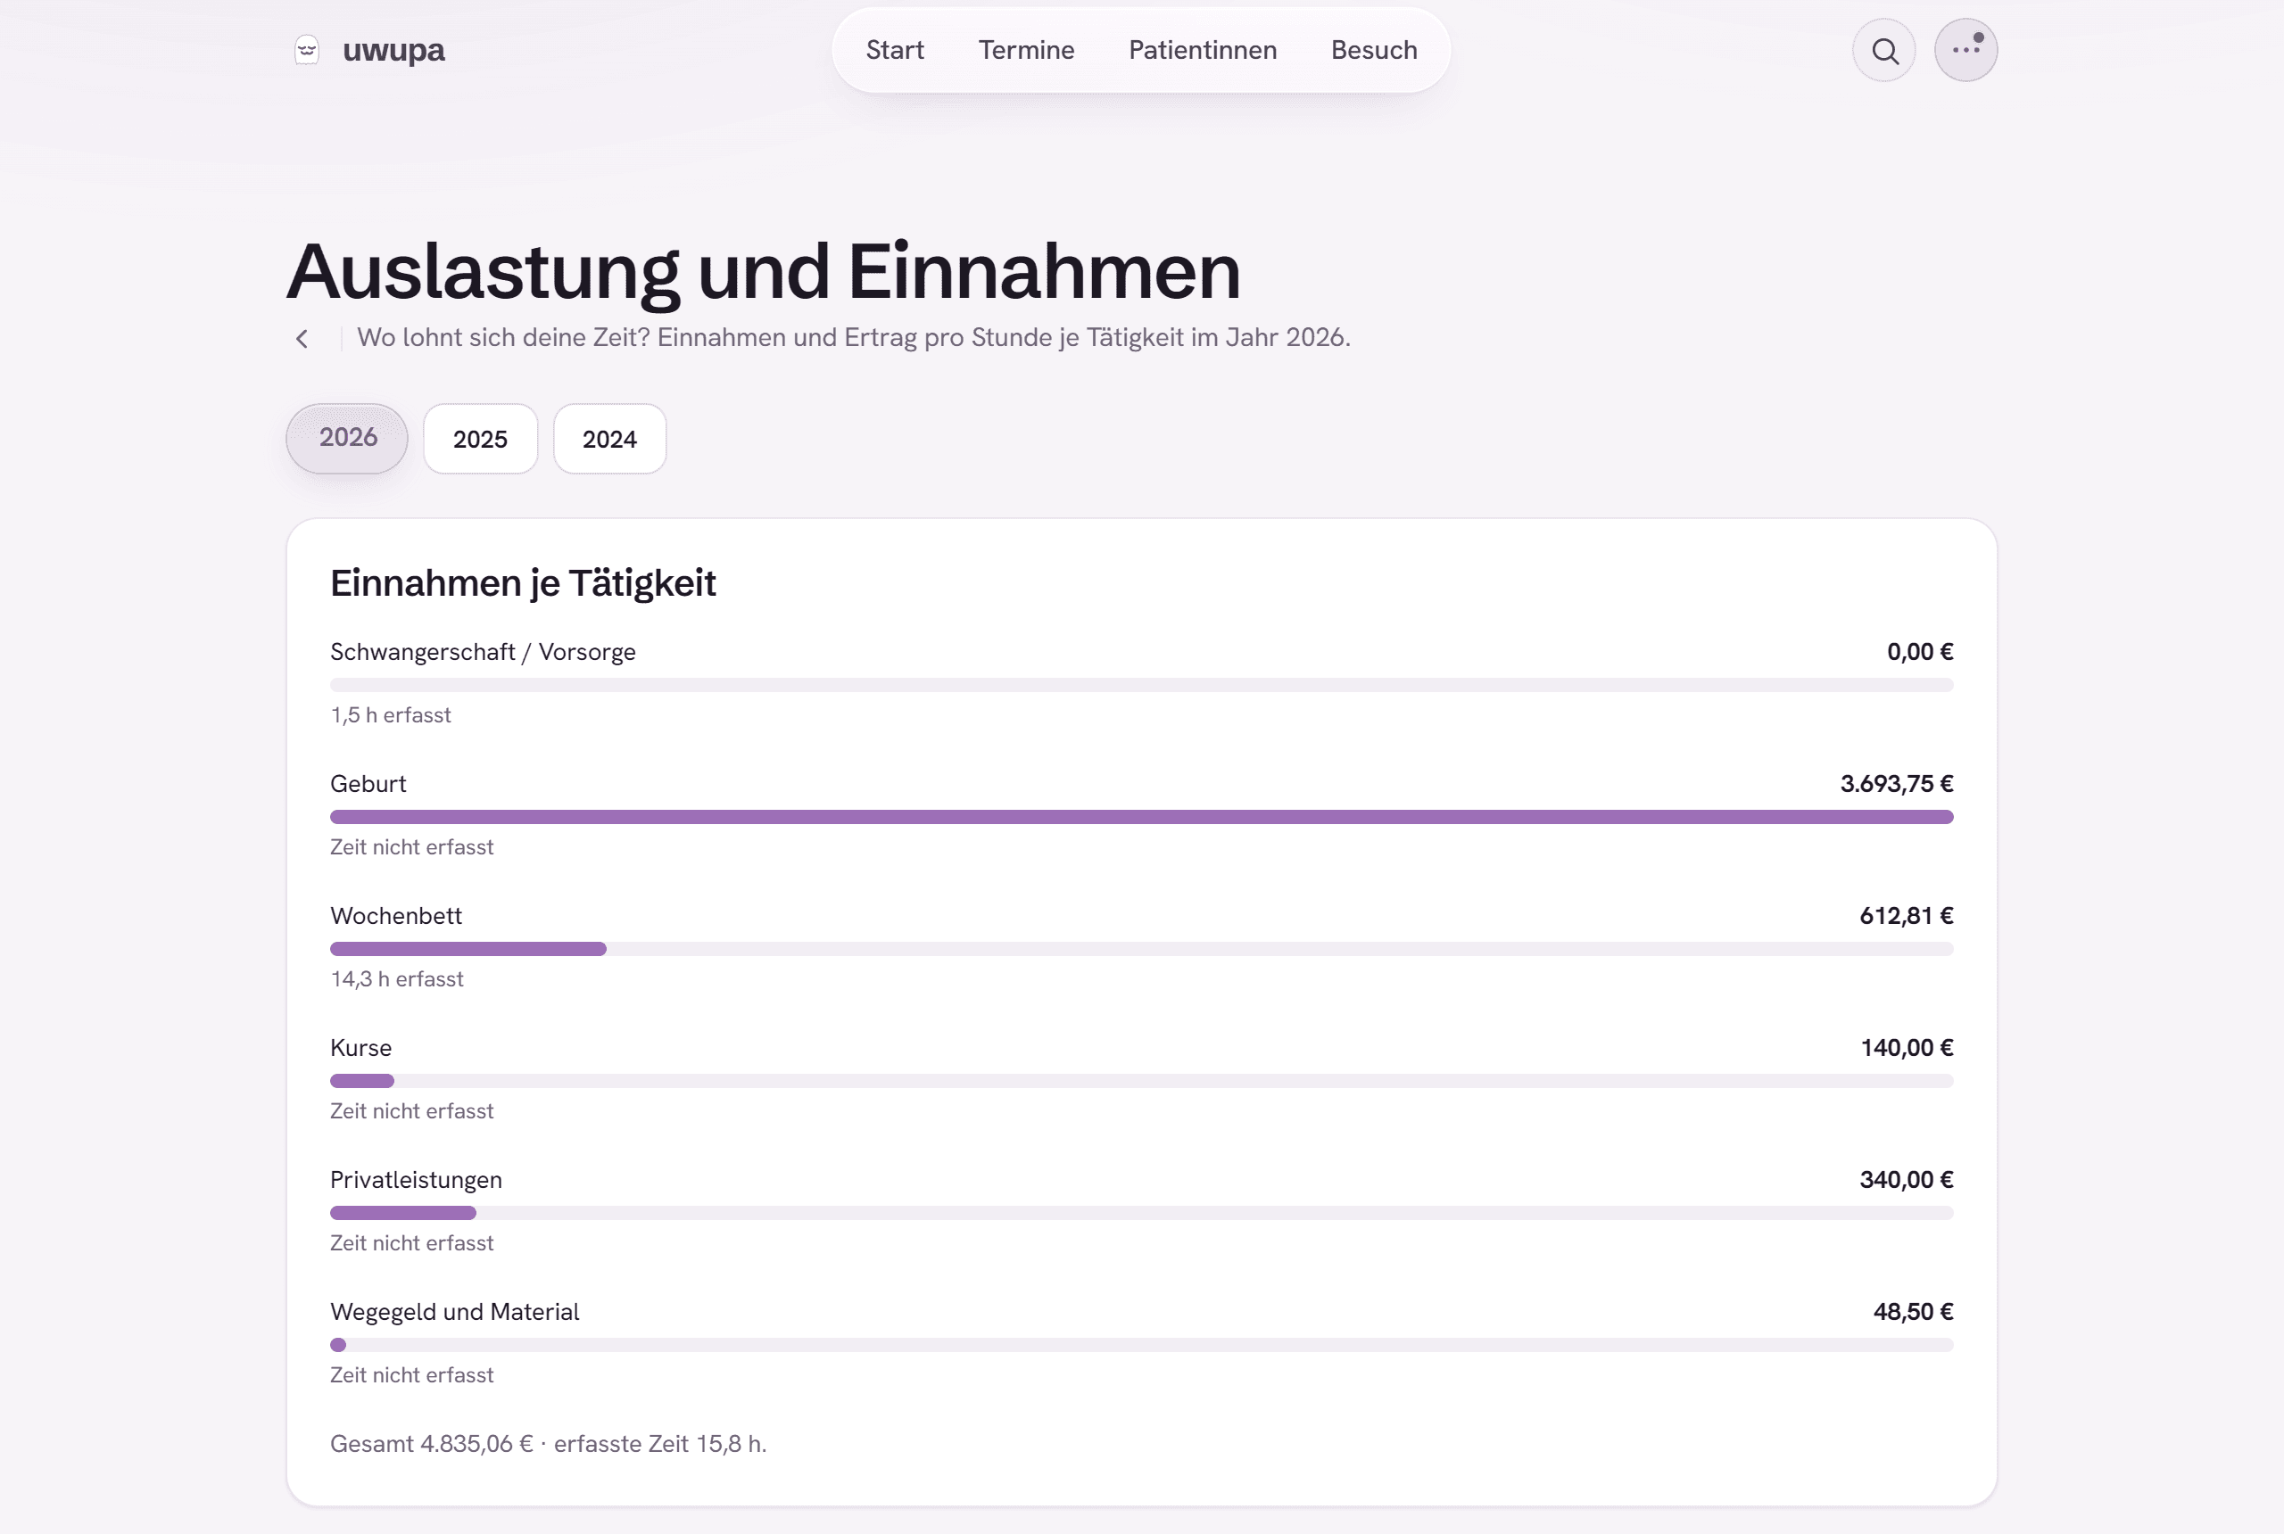2284x1534 pixels.
Task: Click the 612,81 € amount
Action: [x=1906, y=916]
